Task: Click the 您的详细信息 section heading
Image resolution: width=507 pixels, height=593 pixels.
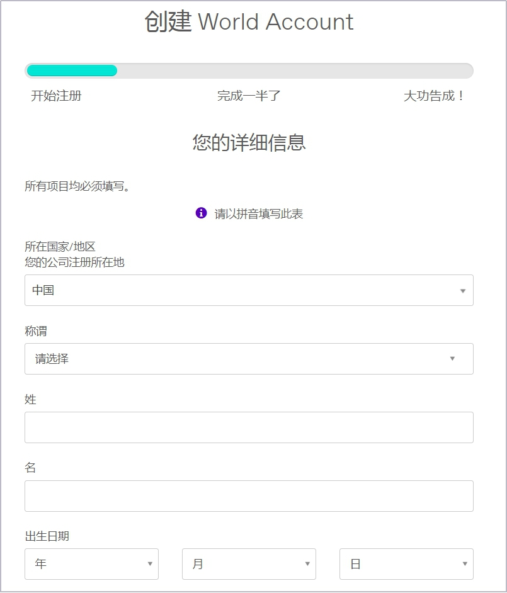Action: click(248, 143)
